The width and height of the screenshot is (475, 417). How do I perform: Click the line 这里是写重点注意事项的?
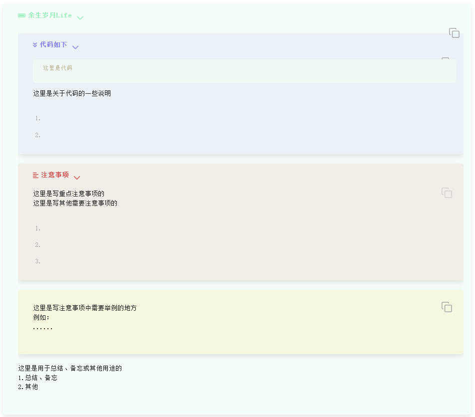(x=69, y=194)
